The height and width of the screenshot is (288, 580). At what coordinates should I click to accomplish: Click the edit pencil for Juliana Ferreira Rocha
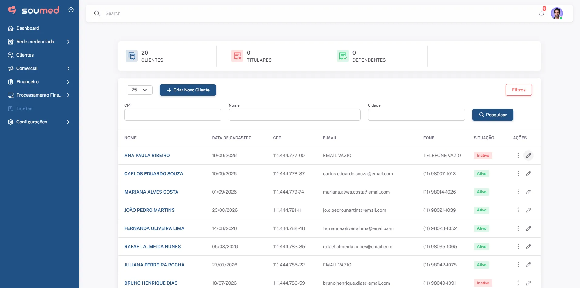[528, 265]
